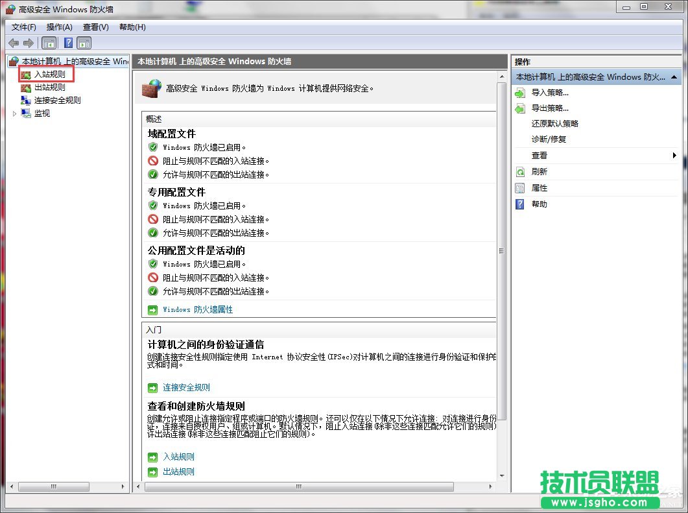折叠右侧操作窗格的防火墙分组
The height and width of the screenshot is (513, 688).
[x=674, y=77]
